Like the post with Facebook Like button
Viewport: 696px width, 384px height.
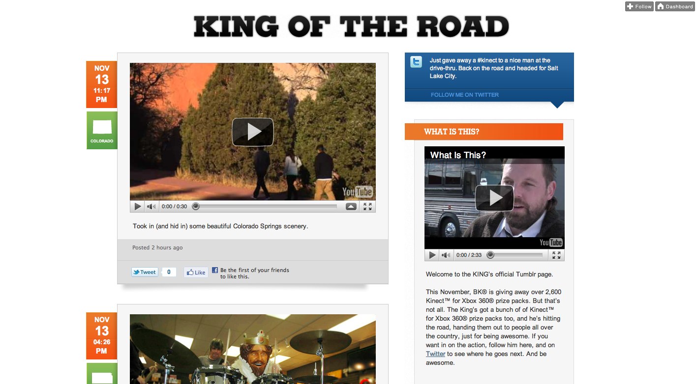[196, 272]
